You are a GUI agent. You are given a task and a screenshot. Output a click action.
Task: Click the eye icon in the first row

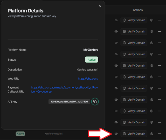tap(116, 20)
